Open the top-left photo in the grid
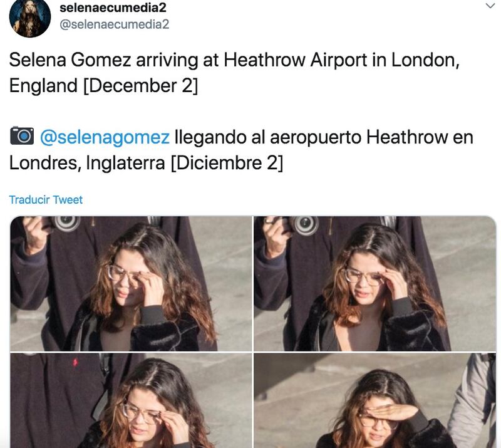This screenshot has width=501, height=448. (131, 284)
